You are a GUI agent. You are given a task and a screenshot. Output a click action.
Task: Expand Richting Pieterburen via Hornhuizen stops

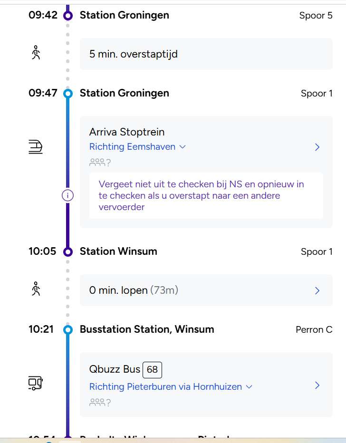(249, 387)
